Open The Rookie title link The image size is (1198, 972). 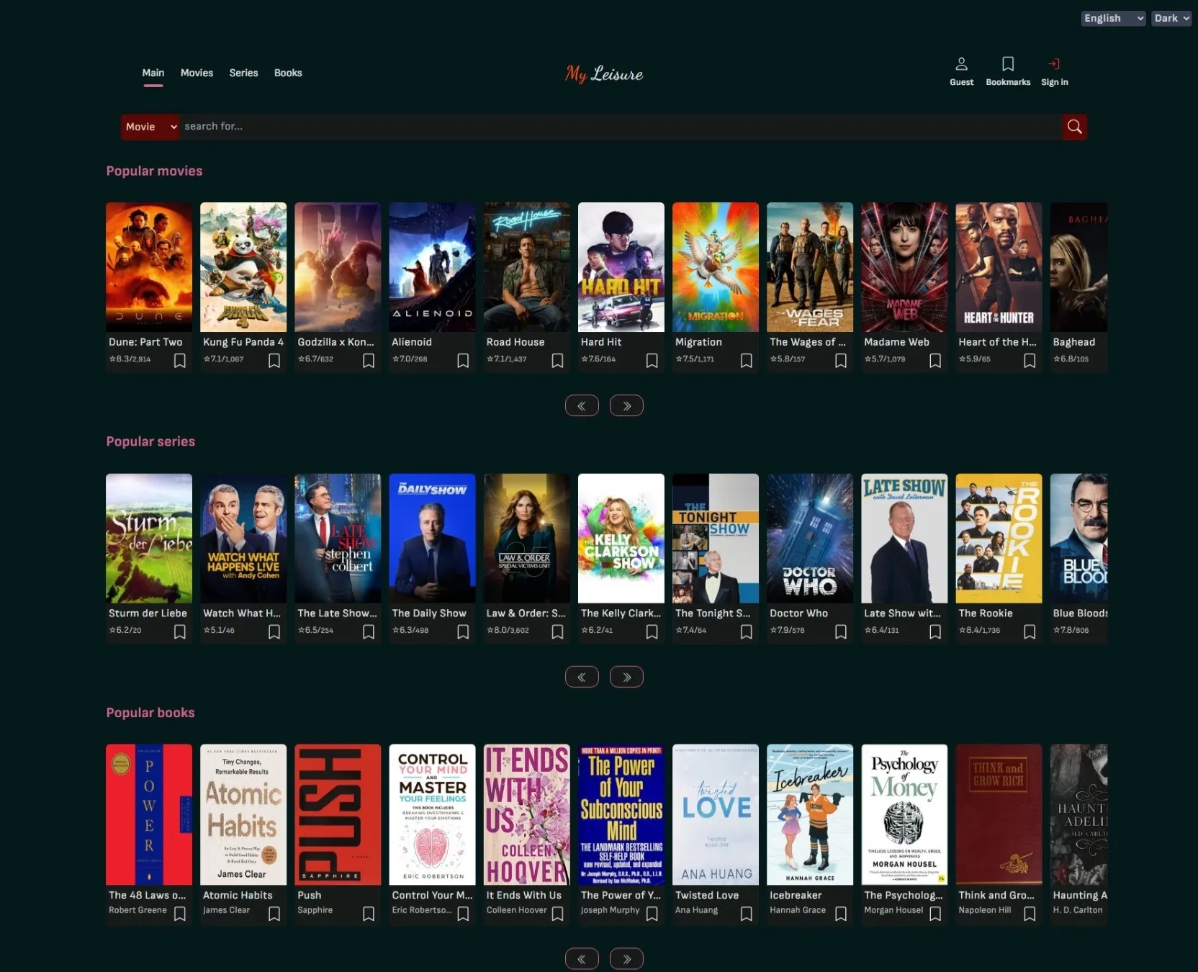click(x=985, y=613)
